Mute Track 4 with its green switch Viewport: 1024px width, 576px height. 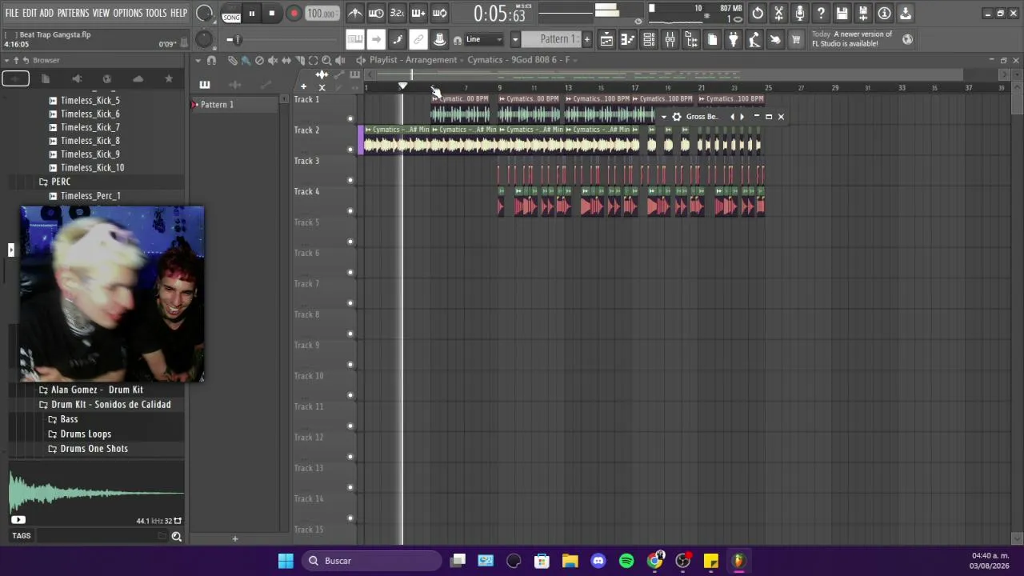pyautogui.click(x=350, y=211)
